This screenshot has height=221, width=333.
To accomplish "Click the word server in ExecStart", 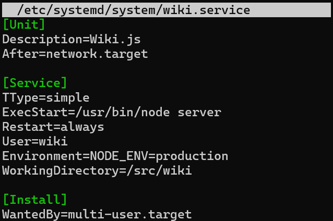I will pos(199,113).
